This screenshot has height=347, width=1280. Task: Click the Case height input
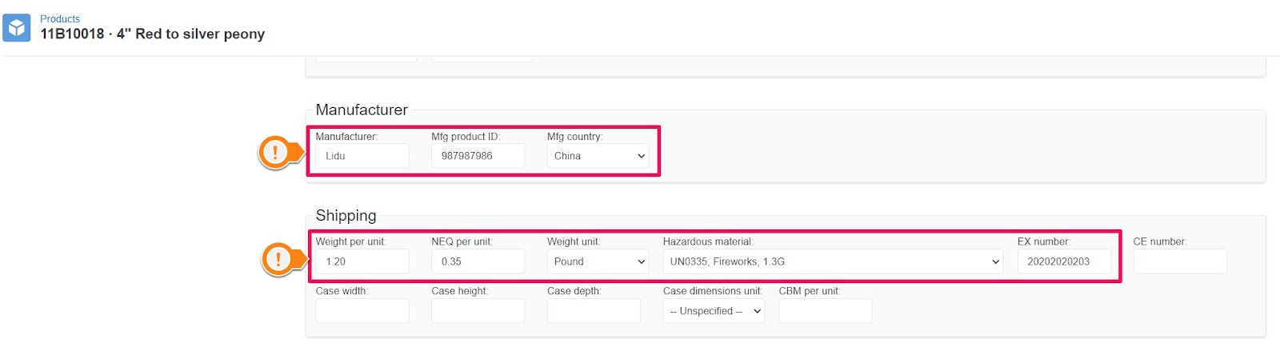click(478, 311)
